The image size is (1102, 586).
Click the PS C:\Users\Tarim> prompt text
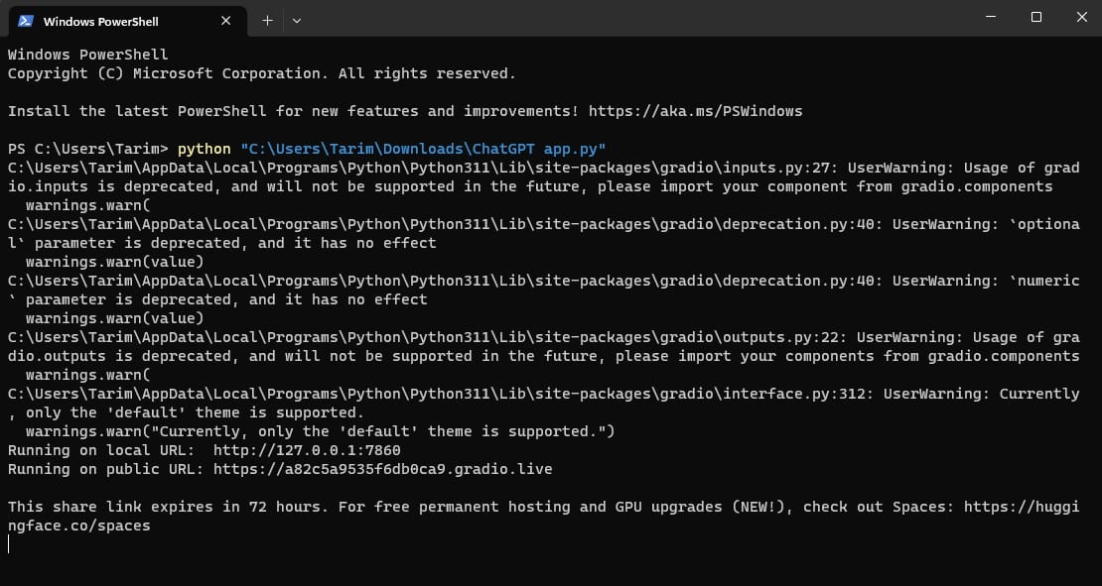point(88,149)
